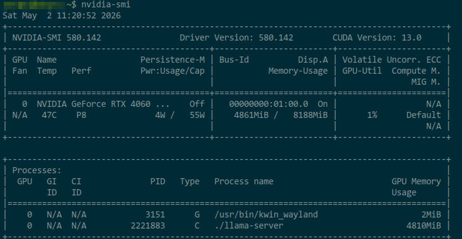Click the process name './llama-server'

click(x=249, y=225)
